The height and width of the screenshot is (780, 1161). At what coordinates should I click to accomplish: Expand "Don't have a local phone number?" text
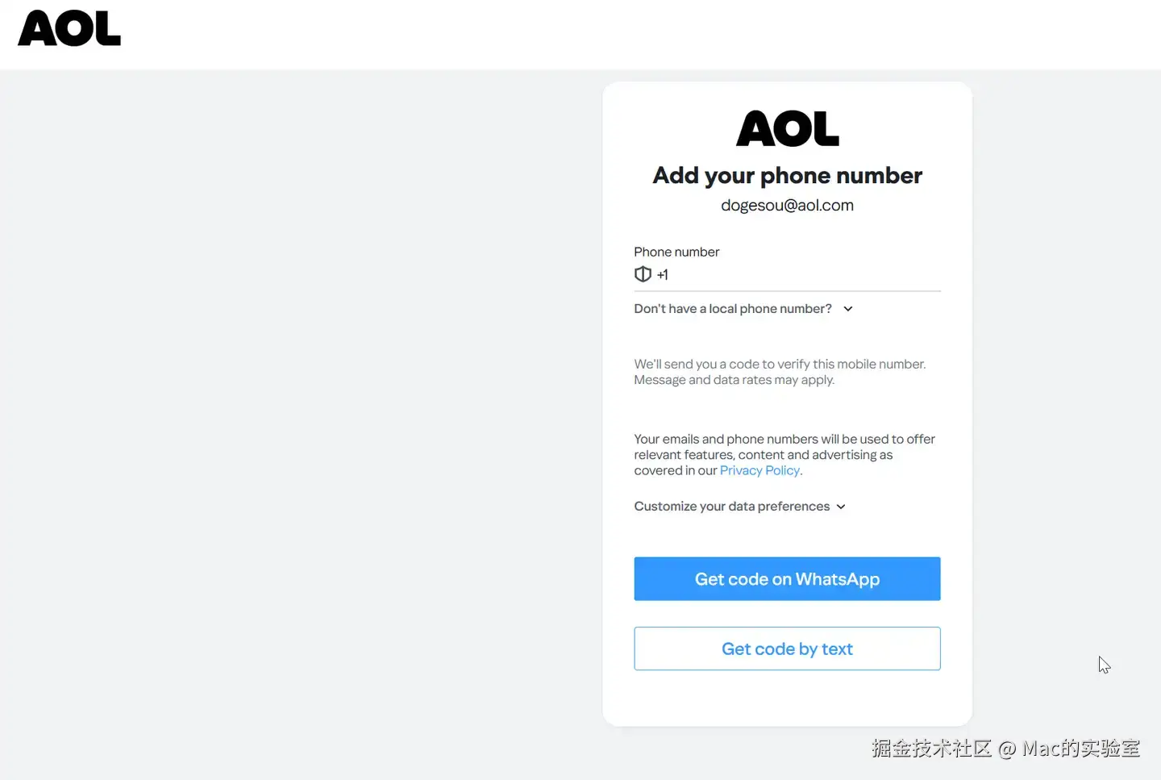point(732,309)
